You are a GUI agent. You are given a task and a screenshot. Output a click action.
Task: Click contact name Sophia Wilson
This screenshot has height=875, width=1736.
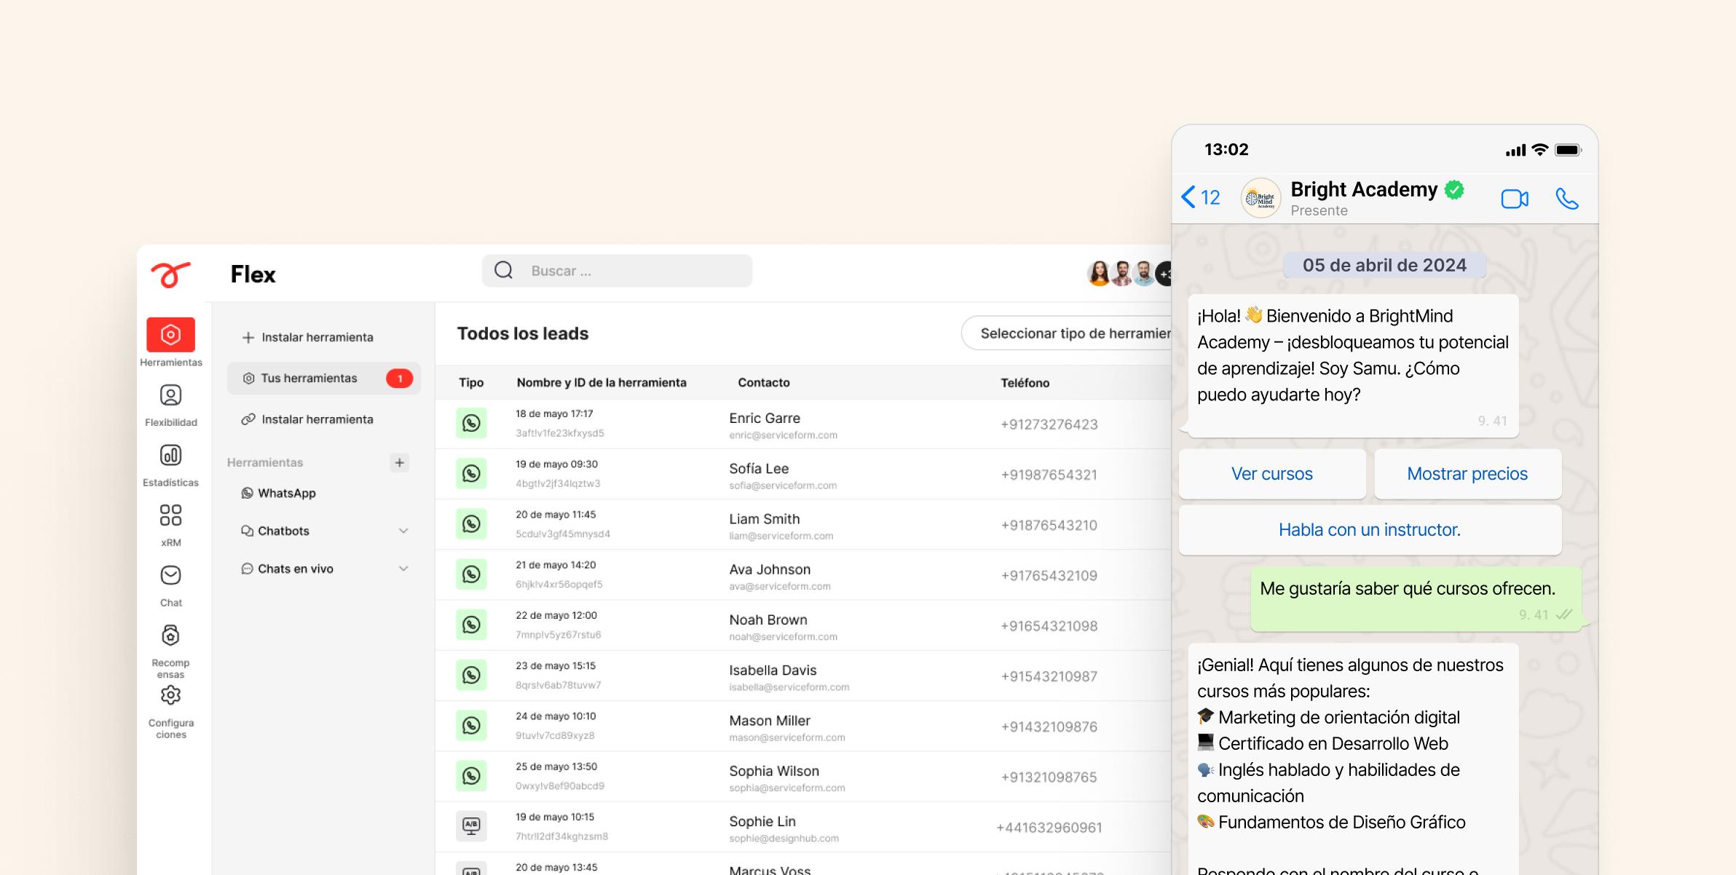[774, 771]
